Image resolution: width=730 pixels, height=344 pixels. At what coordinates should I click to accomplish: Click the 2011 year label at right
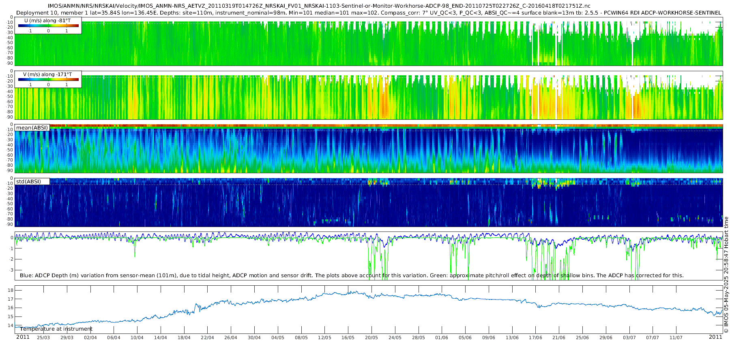[715, 337]
